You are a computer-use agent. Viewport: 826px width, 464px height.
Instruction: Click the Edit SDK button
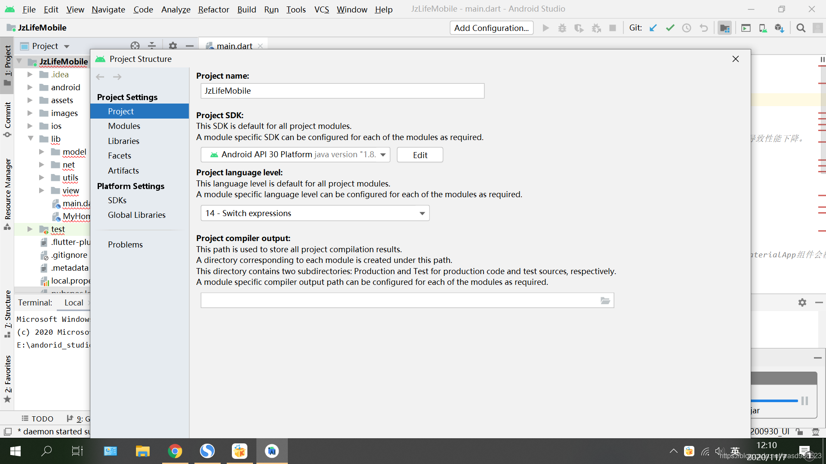pos(420,155)
